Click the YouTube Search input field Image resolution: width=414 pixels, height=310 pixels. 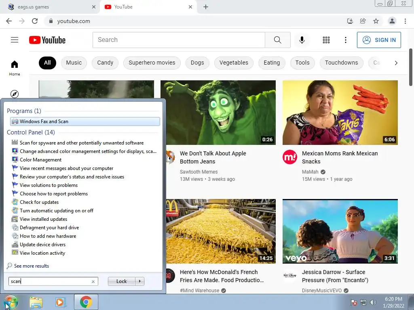pyautogui.click(x=179, y=40)
